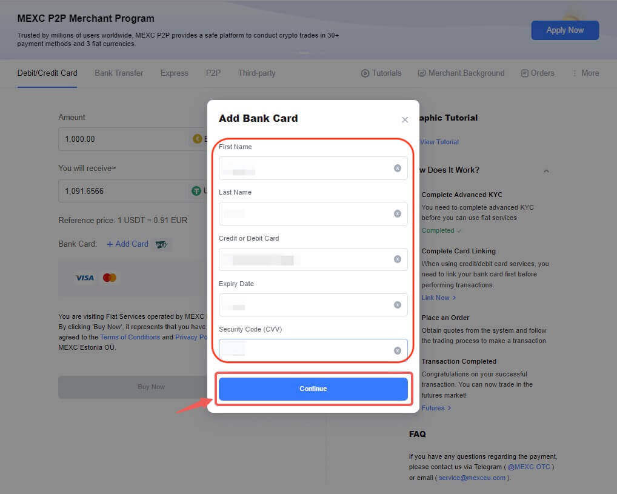Select the Mastercard payment logo

(109, 277)
